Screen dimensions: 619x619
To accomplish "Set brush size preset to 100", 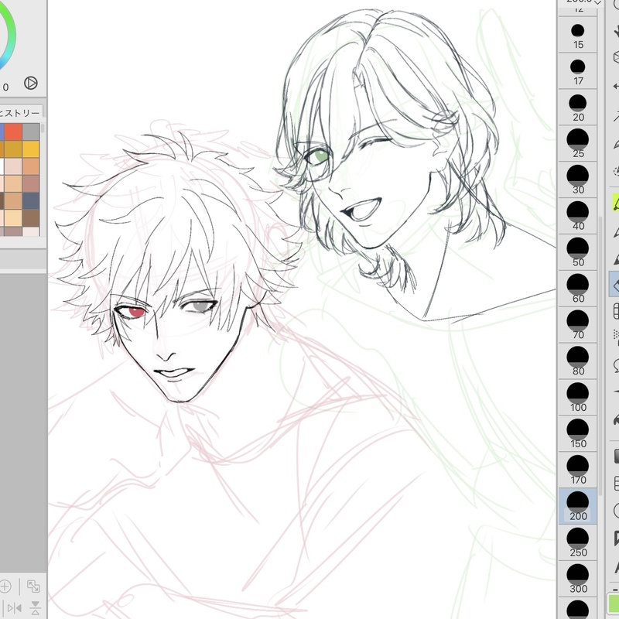I will pyautogui.click(x=577, y=398).
